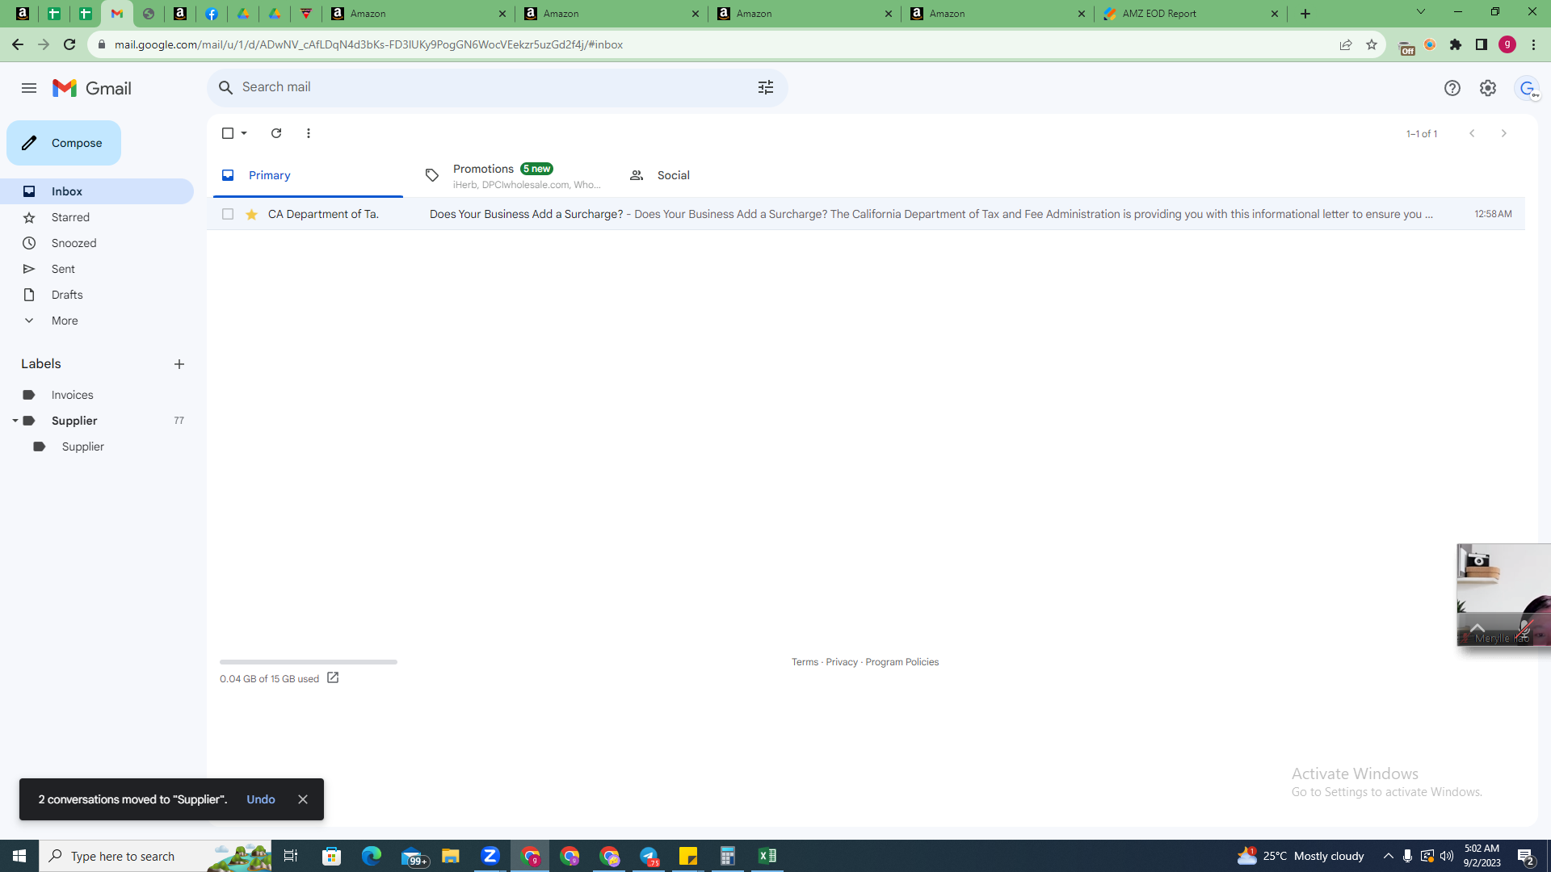The width and height of the screenshot is (1551, 872).
Task: Open the Program Policies link
Action: 902,662
